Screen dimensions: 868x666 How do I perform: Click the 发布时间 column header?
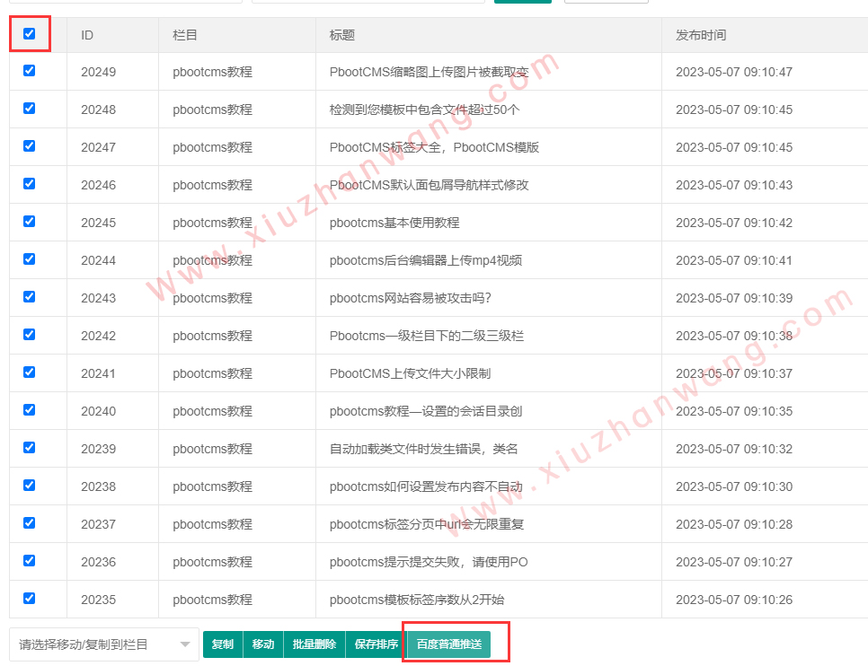701,35
